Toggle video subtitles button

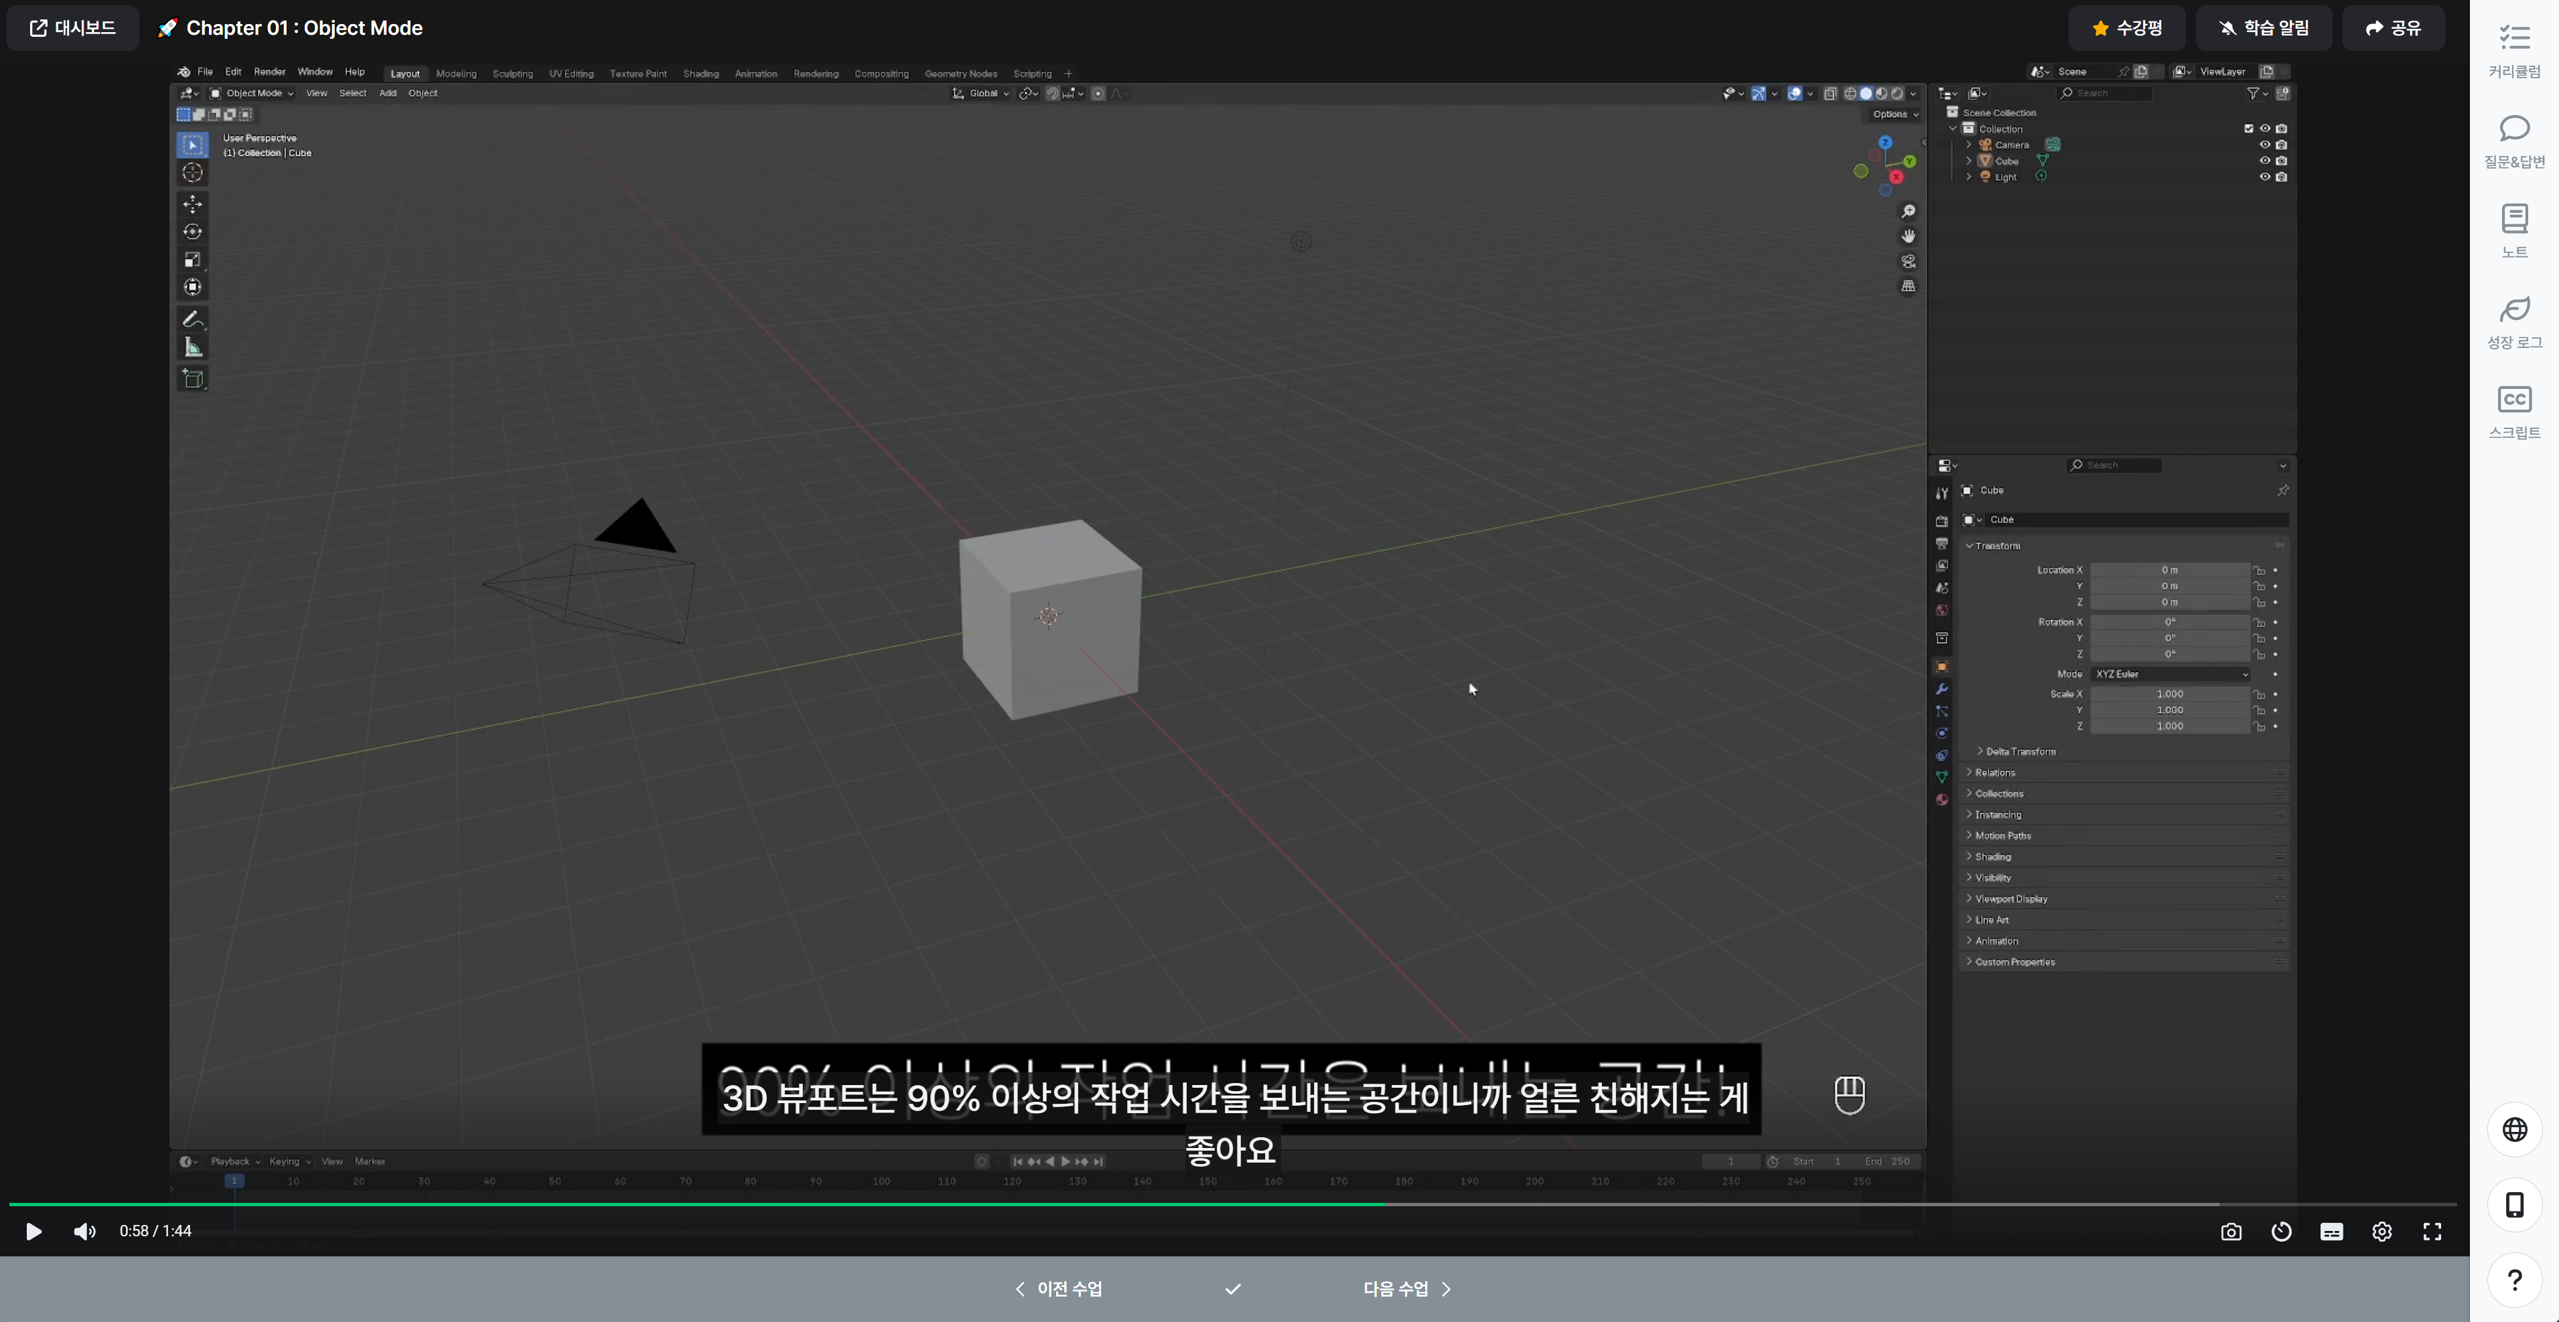(2331, 1232)
